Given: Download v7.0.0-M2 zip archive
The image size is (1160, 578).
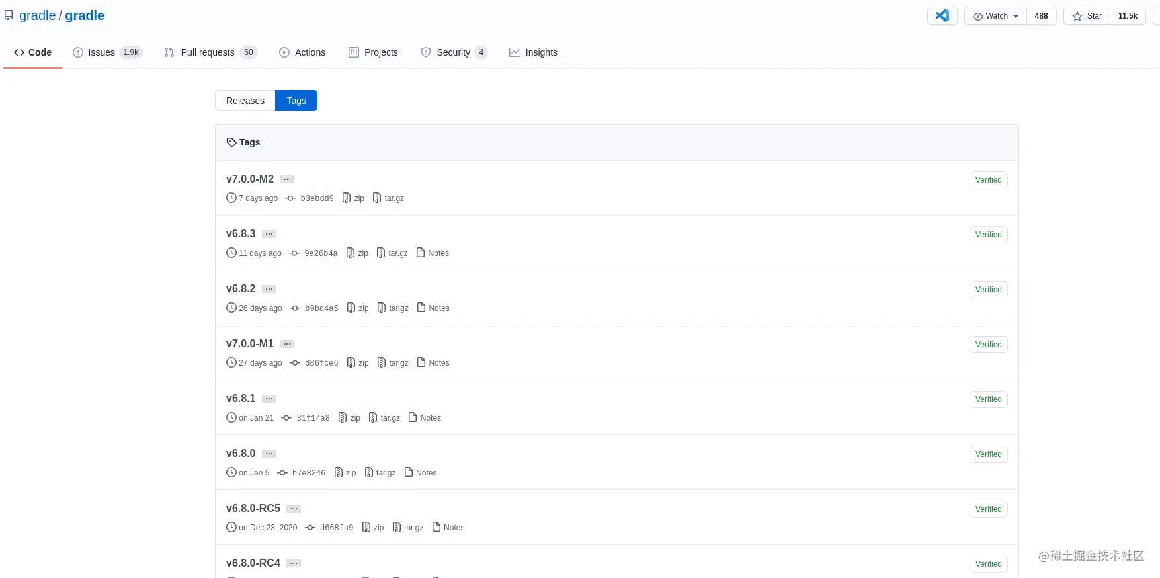Looking at the screenshot, I should (353, 198).
